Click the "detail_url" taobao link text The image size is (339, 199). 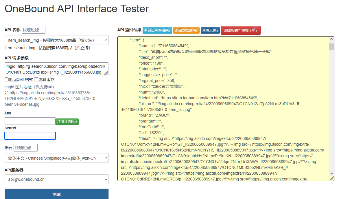coord(198,98)
